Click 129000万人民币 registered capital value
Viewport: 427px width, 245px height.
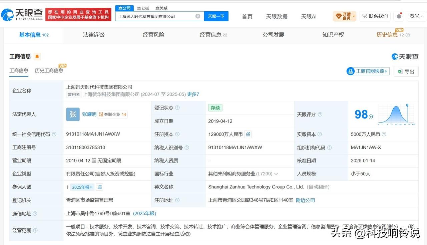click(226, 134)
